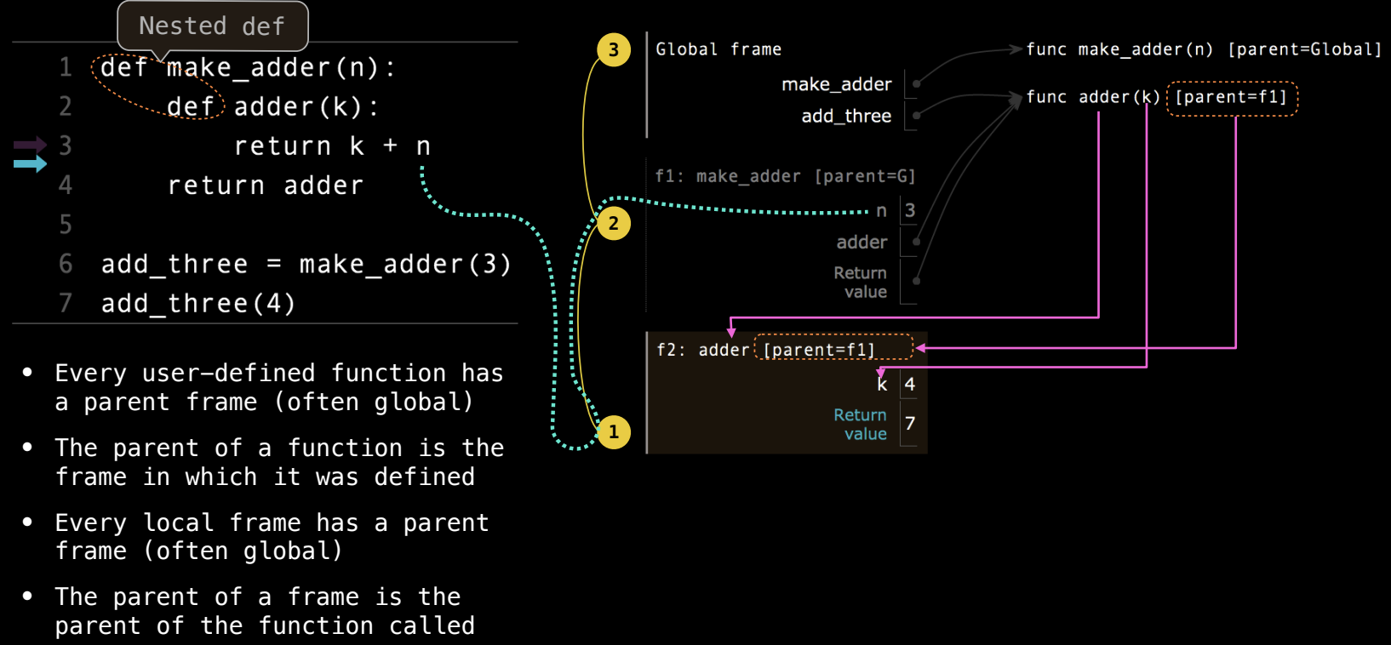
Task: Click variable name 'n' in f1 frame
Action: (881, 211)
